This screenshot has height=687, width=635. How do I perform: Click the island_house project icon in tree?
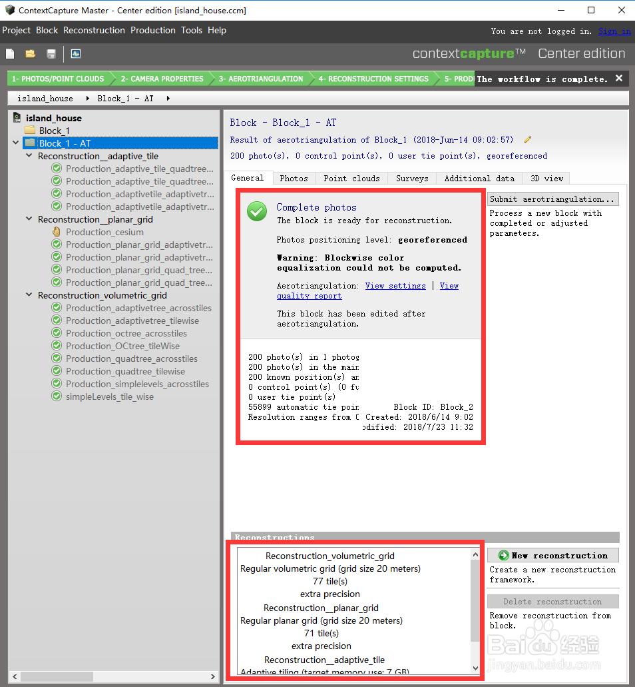pyautogui.click(x=17, y=117)
